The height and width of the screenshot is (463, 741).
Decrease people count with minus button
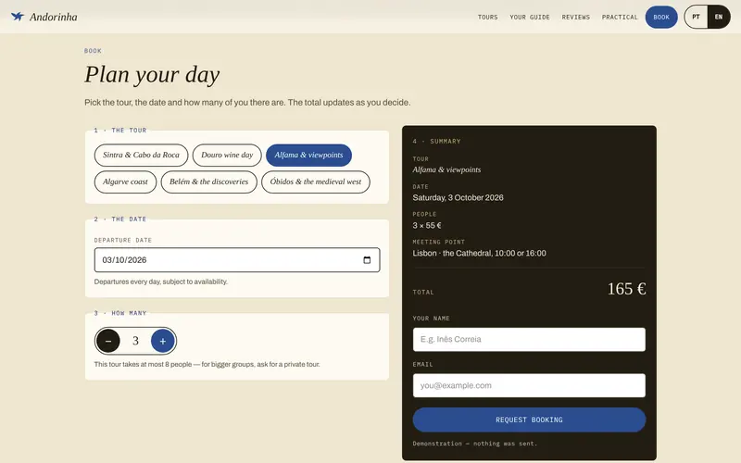[108, 341]
